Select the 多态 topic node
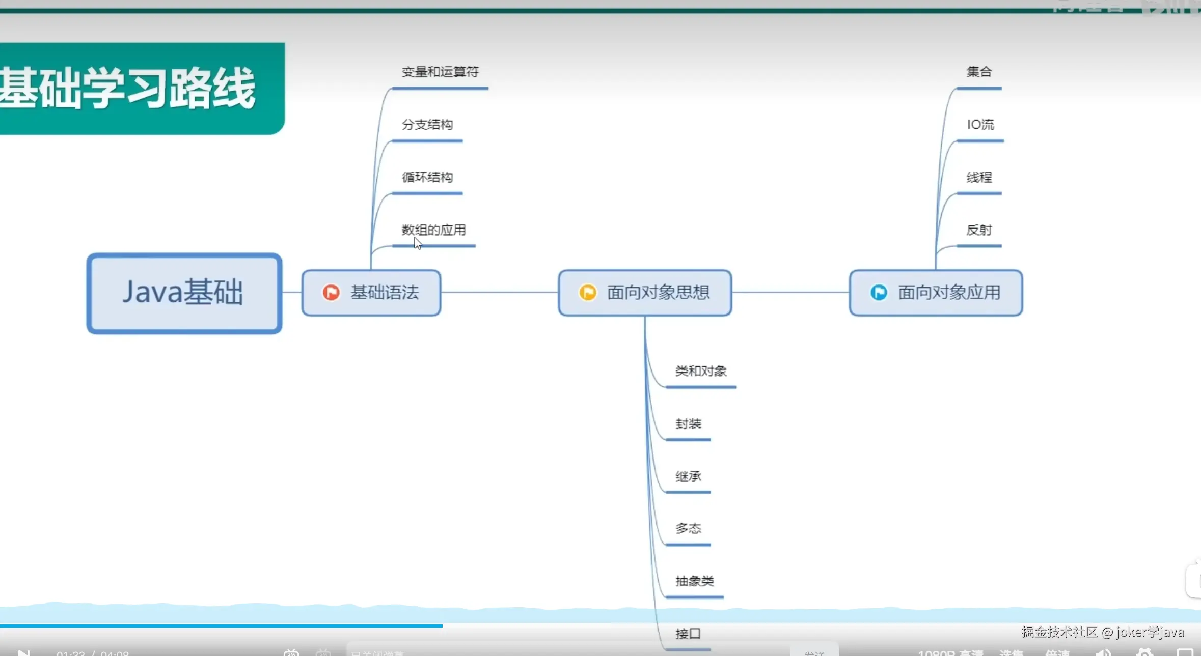Image resolution: width=1201 pixels, height=656 pixels. point(688,529)
